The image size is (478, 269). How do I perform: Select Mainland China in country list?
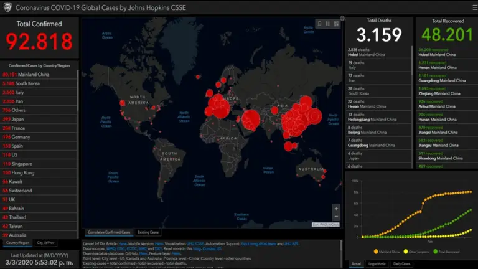coord(39,75)
